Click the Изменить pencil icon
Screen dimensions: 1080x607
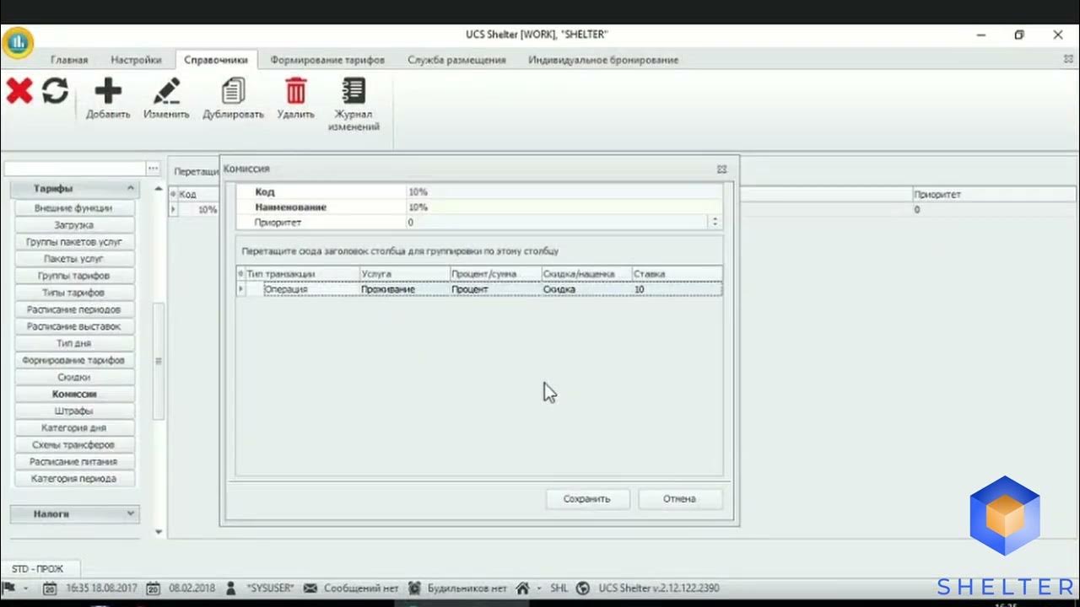click(166, 91)
